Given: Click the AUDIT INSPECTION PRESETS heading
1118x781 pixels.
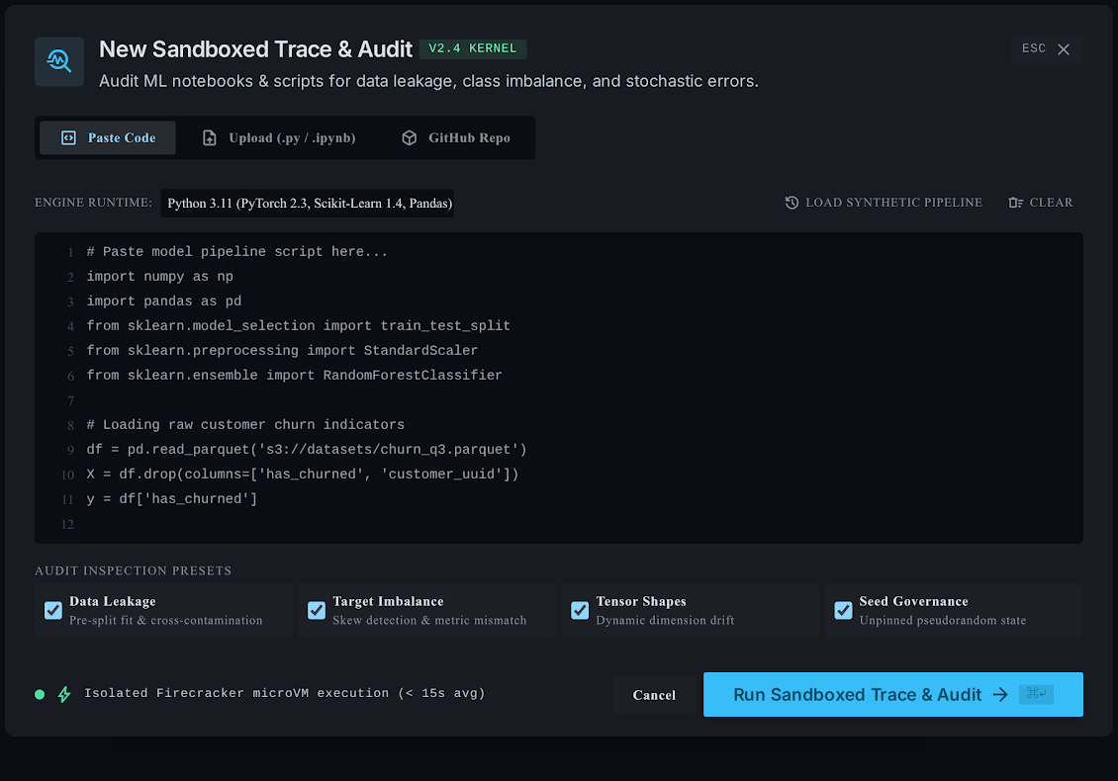Looking at the screenshot, I should coord(134,570).
